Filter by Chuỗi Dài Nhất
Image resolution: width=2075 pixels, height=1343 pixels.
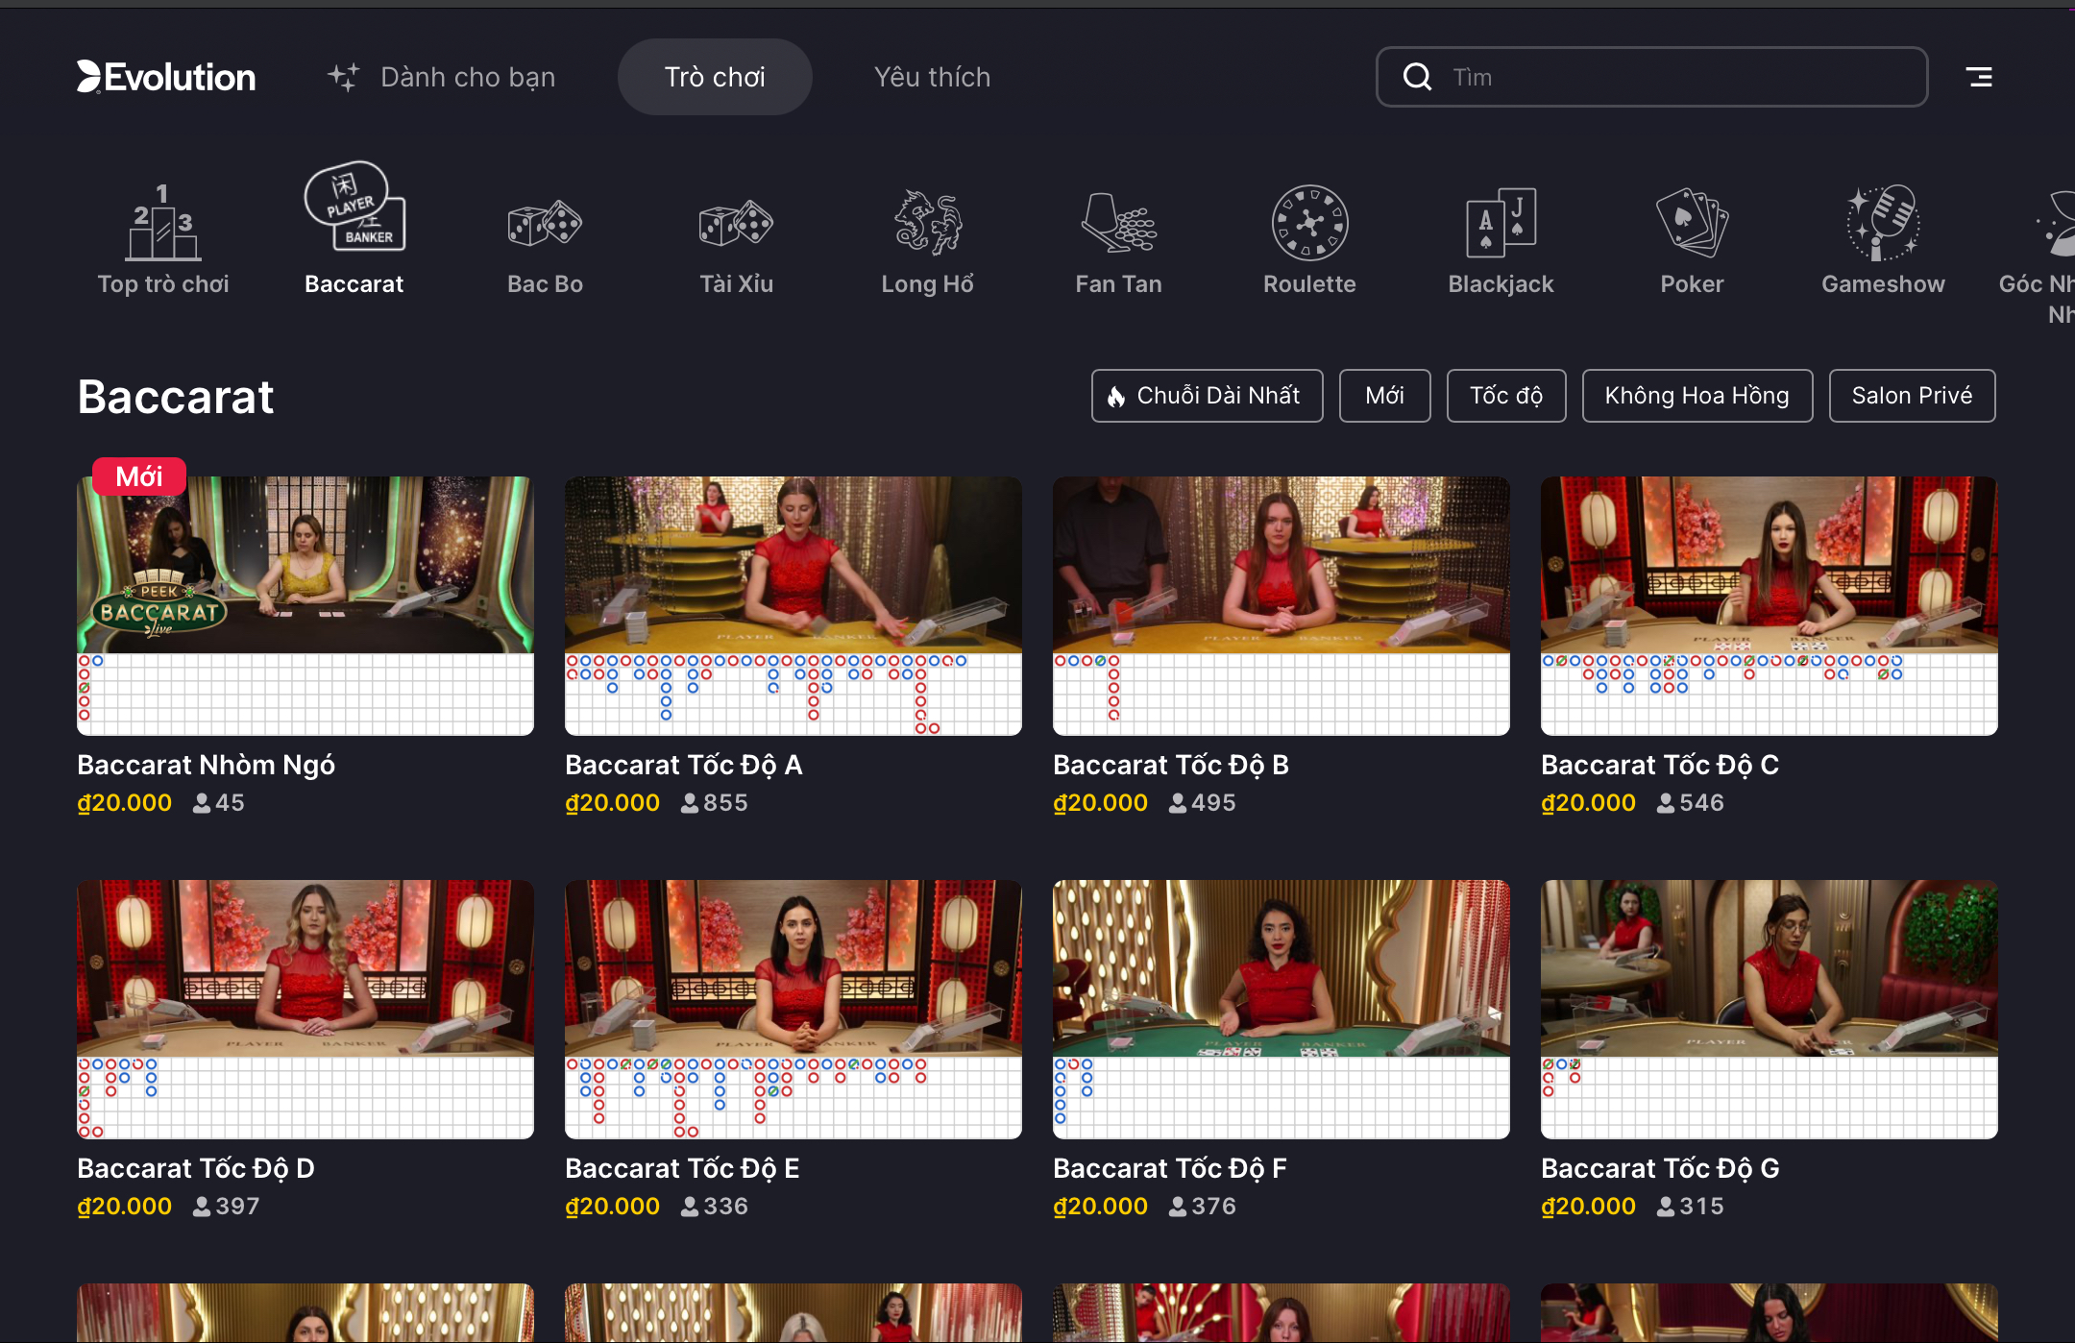tap(1207, 396)
